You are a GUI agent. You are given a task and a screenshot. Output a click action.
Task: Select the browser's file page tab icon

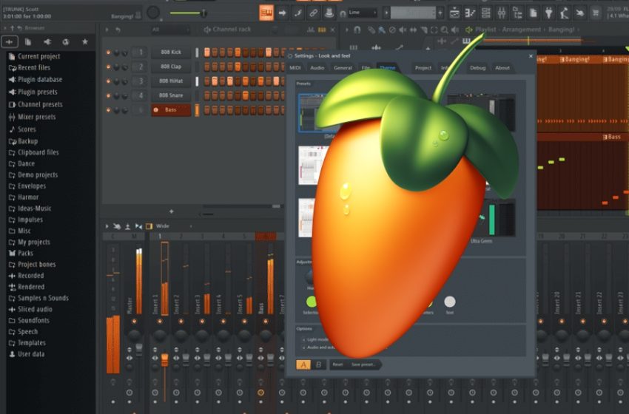click(28, 41)
